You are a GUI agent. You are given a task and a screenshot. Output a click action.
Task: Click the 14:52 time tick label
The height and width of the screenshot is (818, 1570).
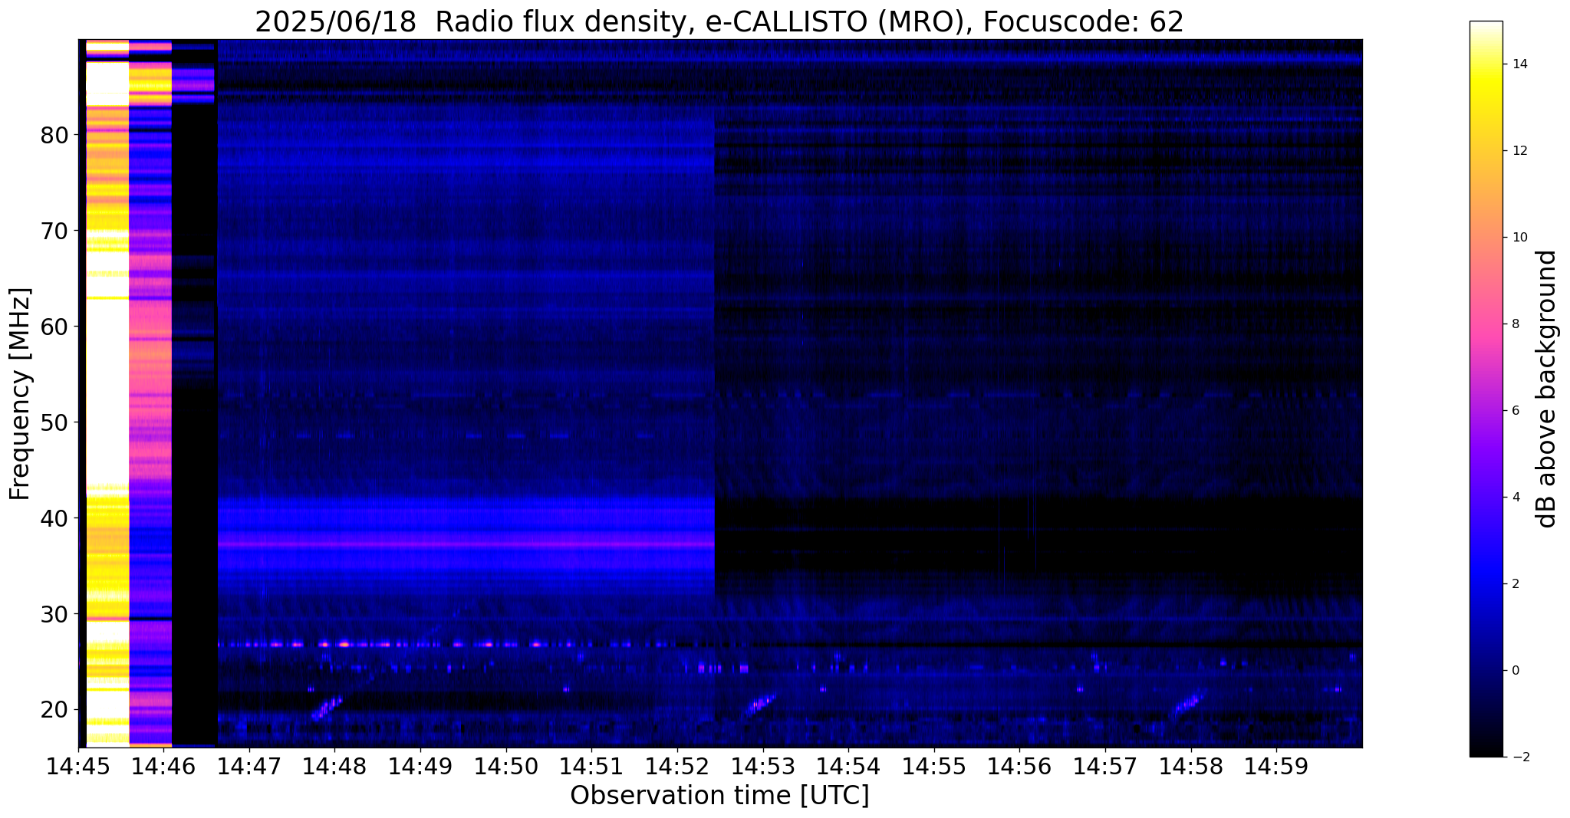[x=677, y=765]
